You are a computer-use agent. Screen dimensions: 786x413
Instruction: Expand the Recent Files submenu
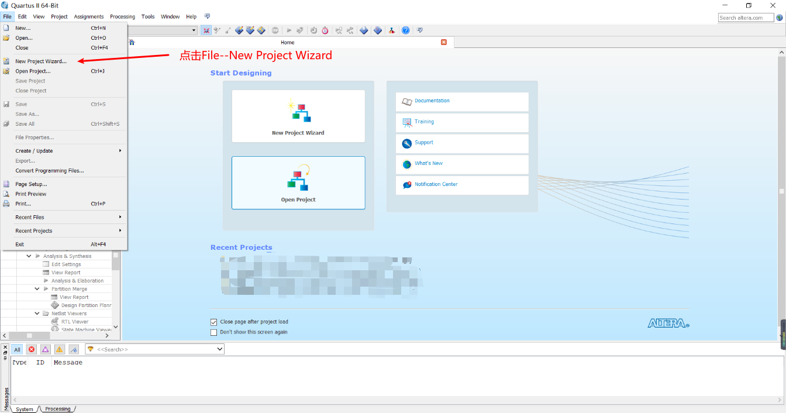pyautogui.click(x=64, y=217)
